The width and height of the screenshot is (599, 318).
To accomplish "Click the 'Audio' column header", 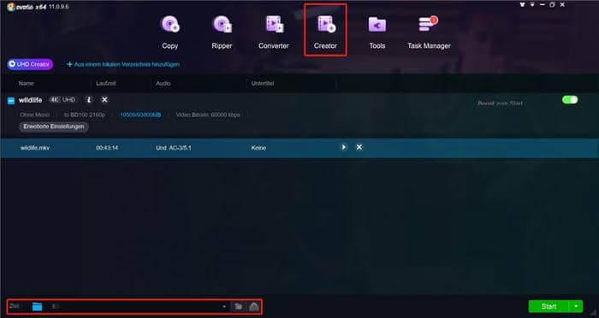I will tap(163, 83).
